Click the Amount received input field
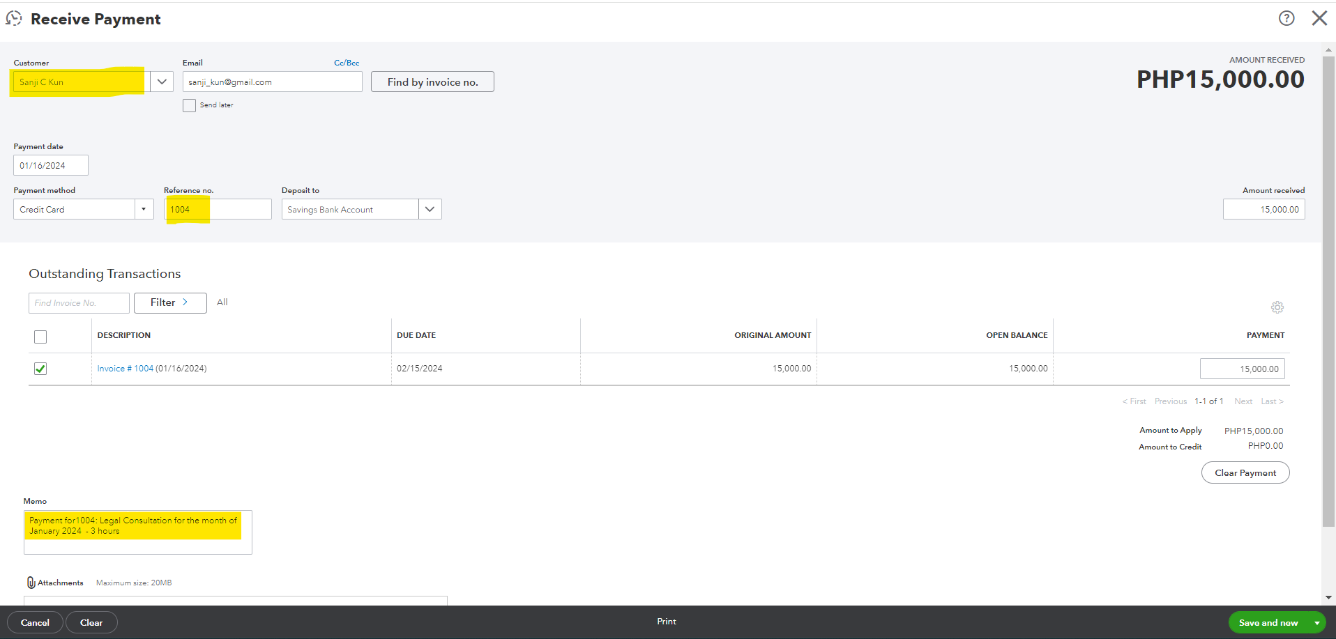Screen dimensions: 1336x639 pos(1263,209)
